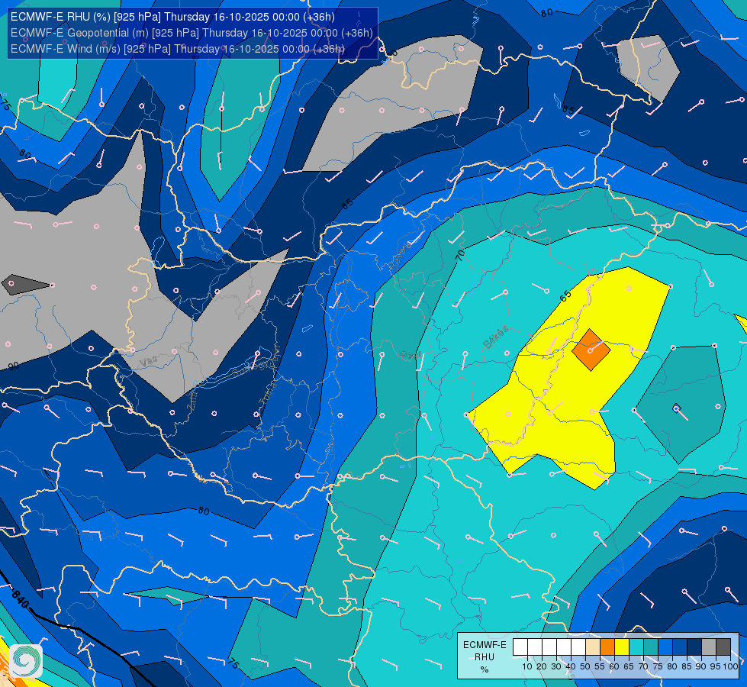Click the Békés county label on map
Screen dimensions: 747x687
(495, 337)
